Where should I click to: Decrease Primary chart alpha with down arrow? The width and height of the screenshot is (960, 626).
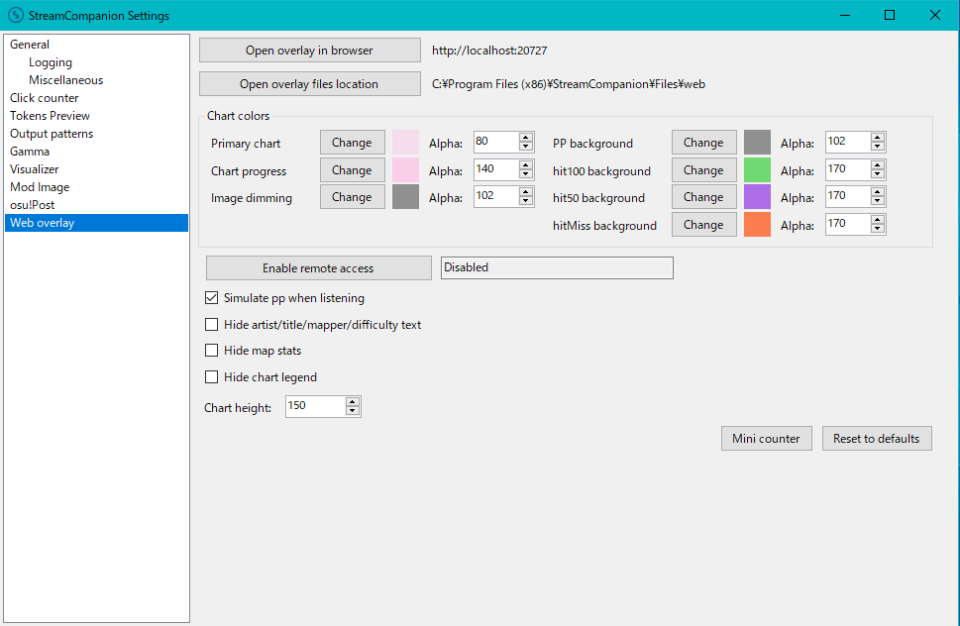click(x=526, y=147)
